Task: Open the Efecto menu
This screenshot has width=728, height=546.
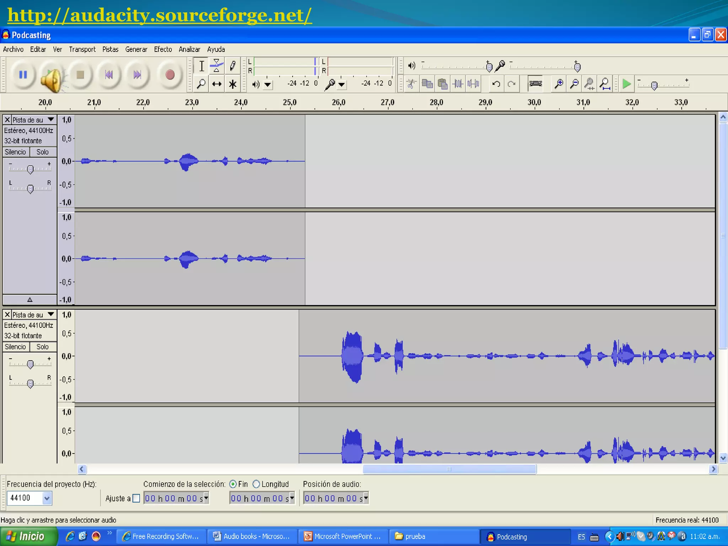Action: click(x=163, y=49)
